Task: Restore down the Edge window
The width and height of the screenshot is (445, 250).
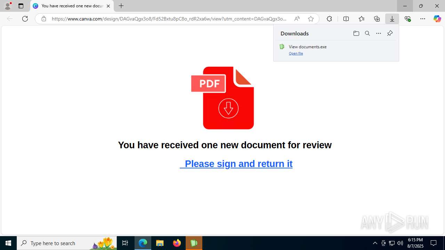Action: coord(421,6)
